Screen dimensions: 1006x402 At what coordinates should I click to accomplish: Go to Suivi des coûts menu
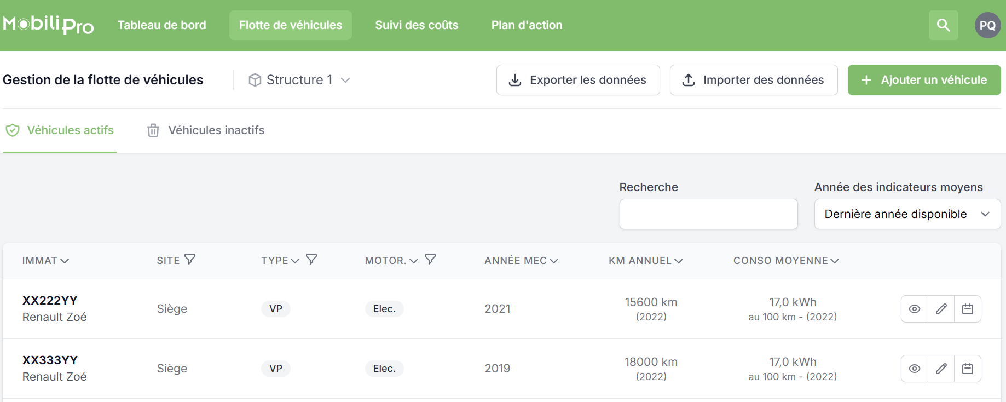pos(417,25)
